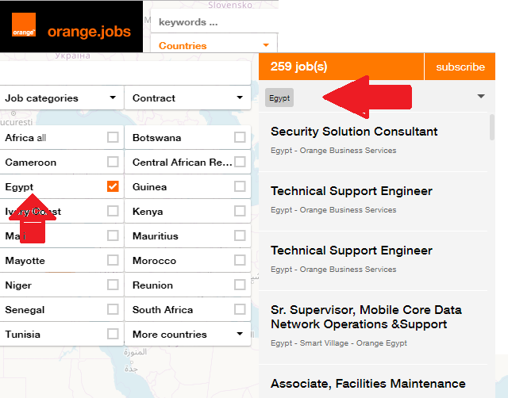The image size is (508, 398).
Task: Open the Security Solution Consultant job
Action: [x=354, y=132]
